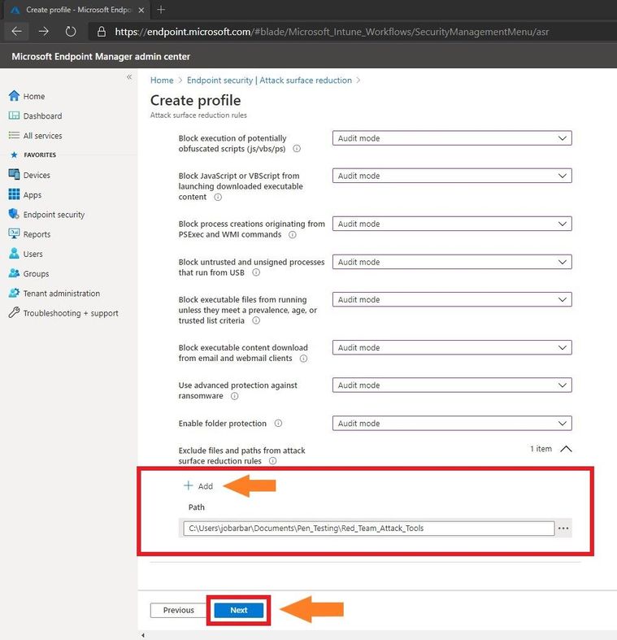
Task: Click the Home house icon in the sidebar
Action: pos(14,96)
